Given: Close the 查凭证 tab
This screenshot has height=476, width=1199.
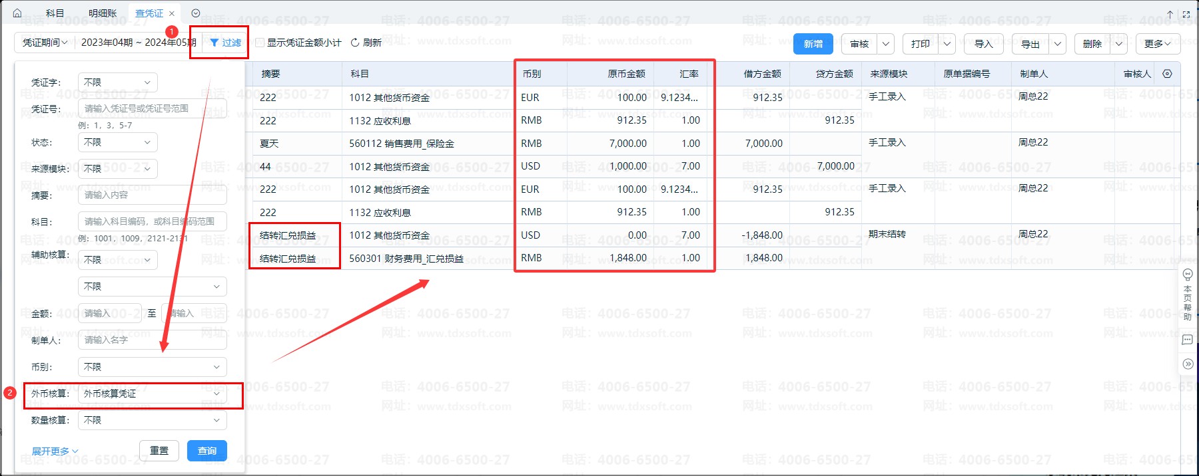Looking at the screenshot, I should pos(172,13).
